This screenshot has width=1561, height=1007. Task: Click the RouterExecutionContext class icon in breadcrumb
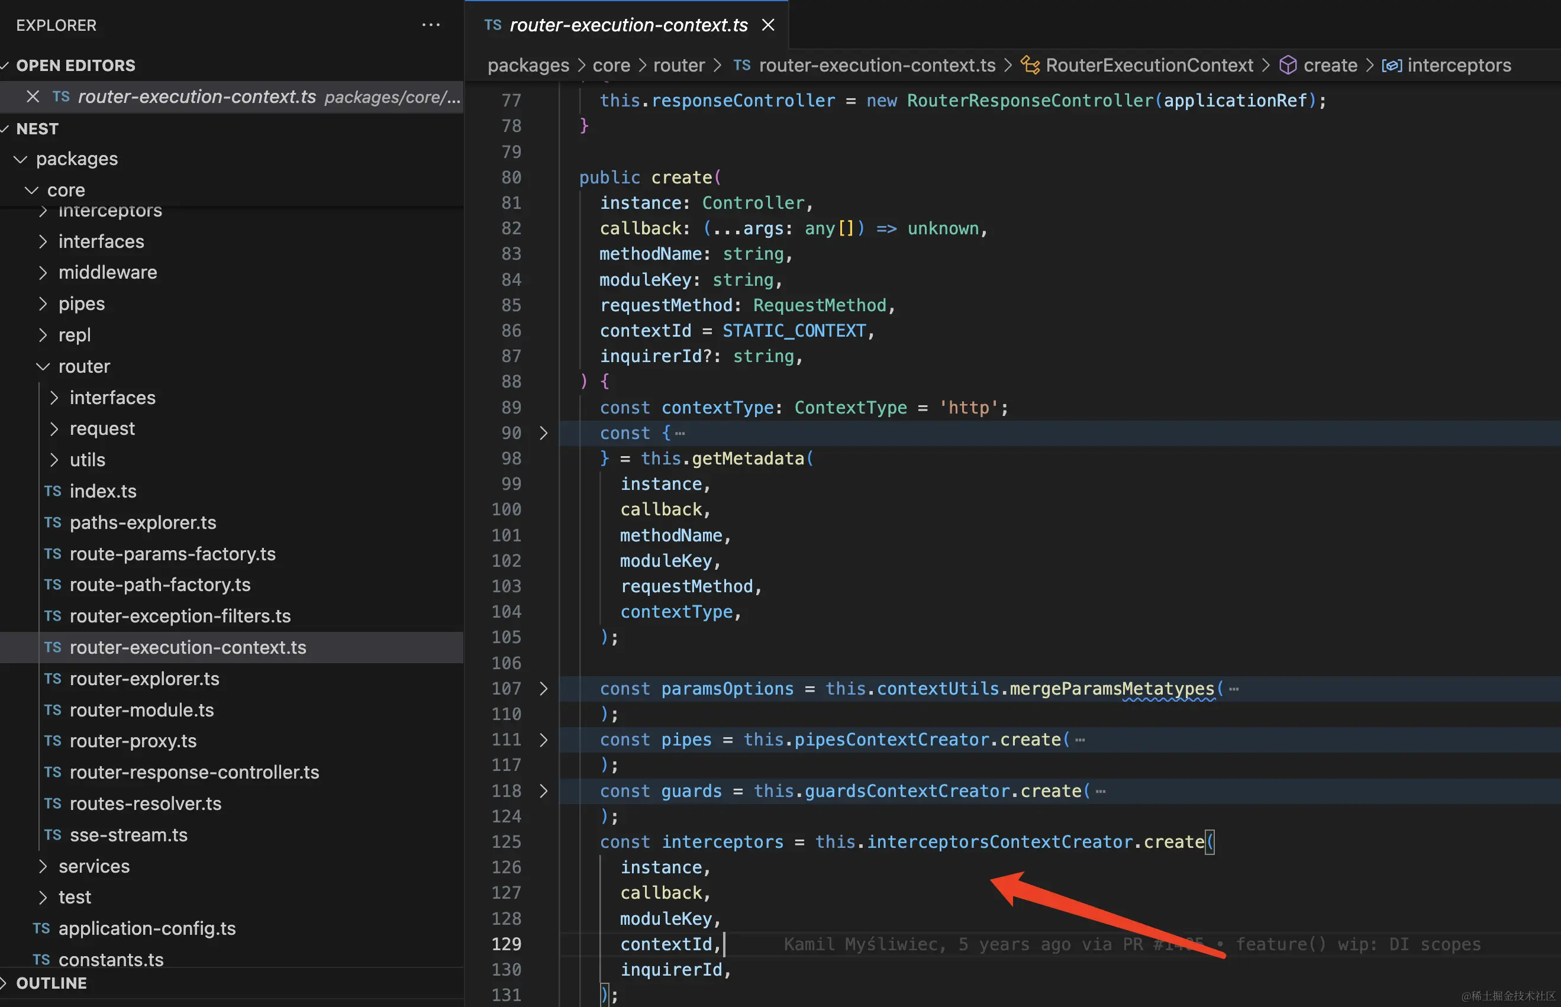1031,66
